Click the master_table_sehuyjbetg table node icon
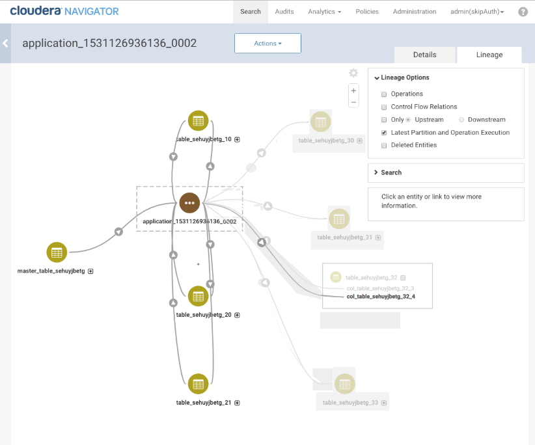Screen dimensions: 535x445 point(57,252)
